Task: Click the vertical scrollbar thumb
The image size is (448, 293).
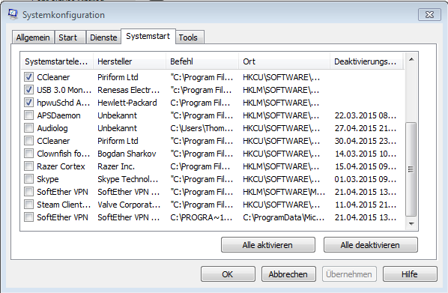Action: pyautogui.click(x=411, y=169)
